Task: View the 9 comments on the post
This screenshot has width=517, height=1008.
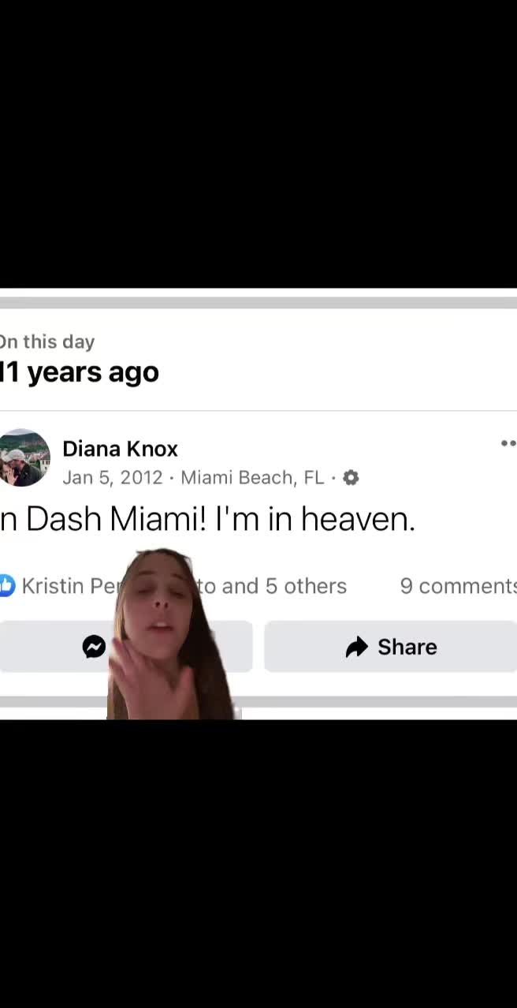Action: [x=458, y=586]
